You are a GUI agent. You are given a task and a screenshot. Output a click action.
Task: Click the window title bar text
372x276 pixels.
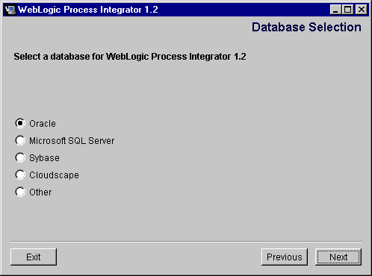(x=88, y=10)
